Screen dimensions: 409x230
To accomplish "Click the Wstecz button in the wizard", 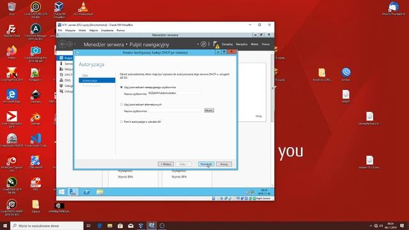I will (166, 164).
